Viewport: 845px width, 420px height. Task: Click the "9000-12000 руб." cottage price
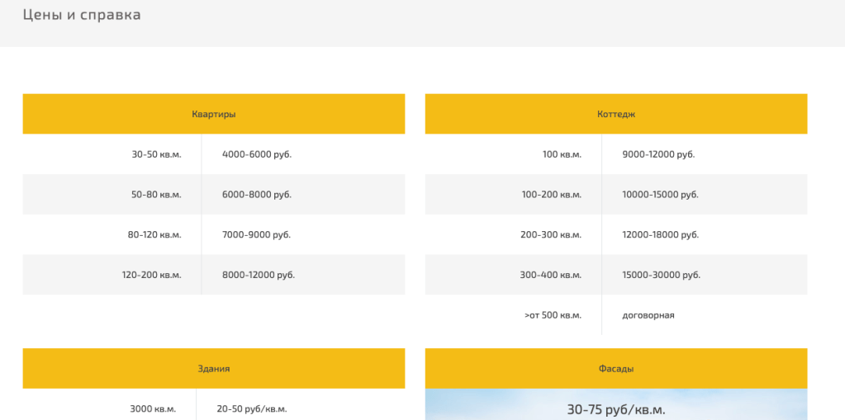point(658,154)
